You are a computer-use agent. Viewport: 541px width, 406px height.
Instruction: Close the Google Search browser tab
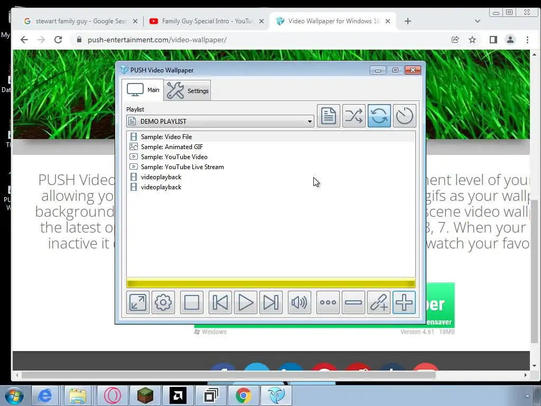[x=135, y=21]
